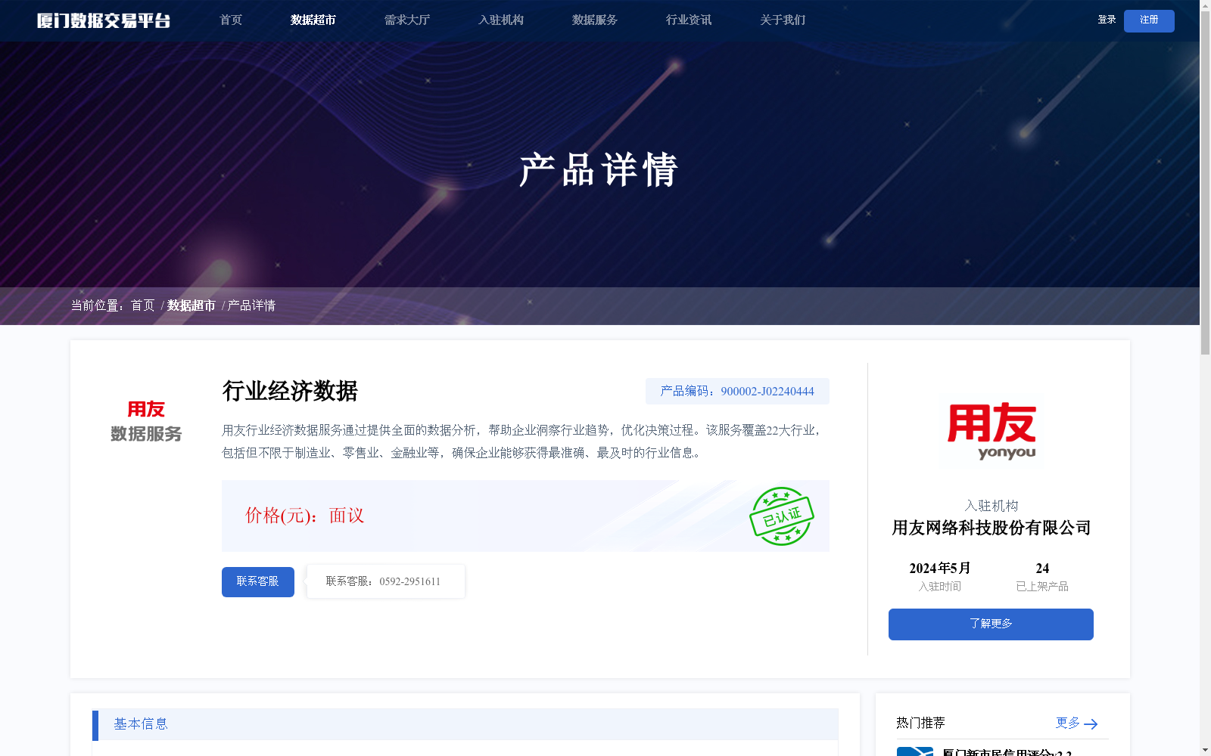
Task: Open the 数据服务 navigation item
Action: coord(594,20)
